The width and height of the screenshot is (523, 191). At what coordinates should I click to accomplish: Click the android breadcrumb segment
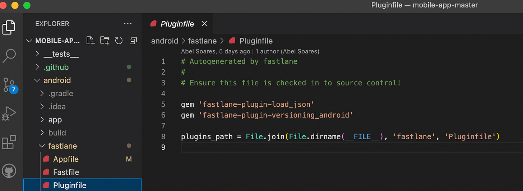tap(165, 41)
